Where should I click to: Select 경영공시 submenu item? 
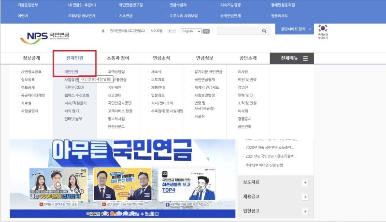coord(244,119)
